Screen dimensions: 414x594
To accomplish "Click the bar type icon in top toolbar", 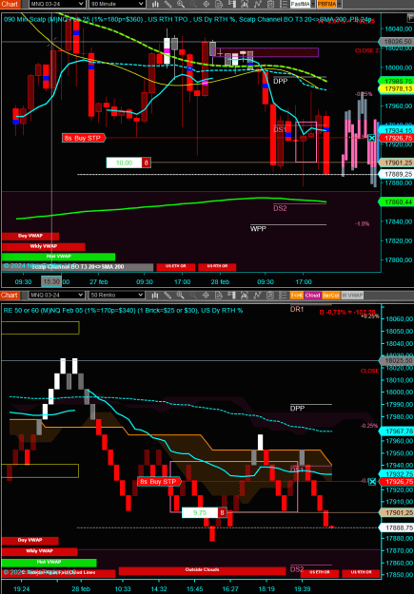I will point(155,4).
